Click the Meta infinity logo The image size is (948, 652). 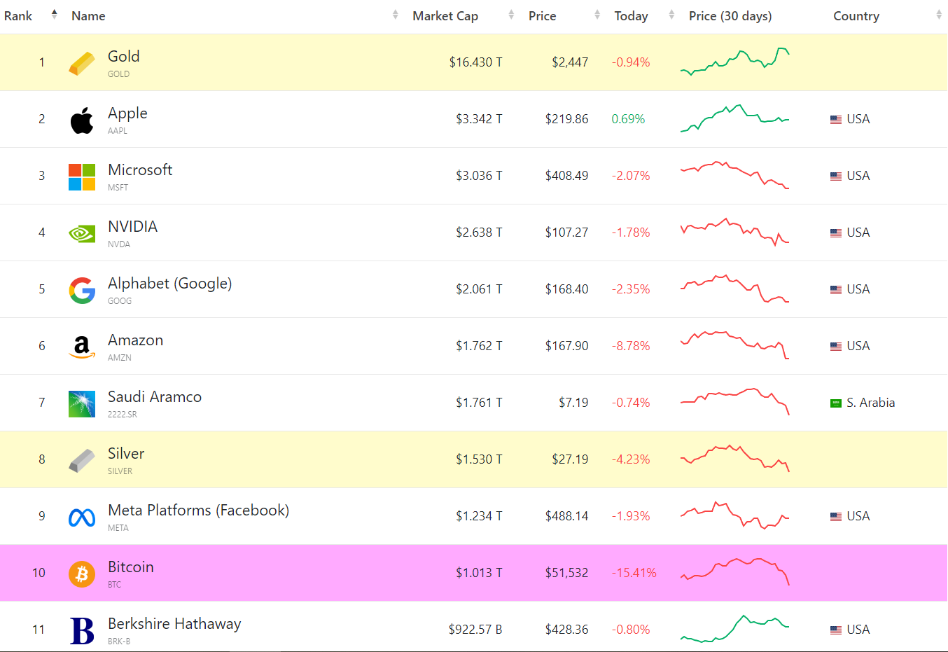pos(82,515)
